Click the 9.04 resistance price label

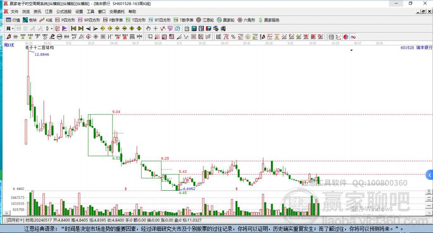click(116, 112)
